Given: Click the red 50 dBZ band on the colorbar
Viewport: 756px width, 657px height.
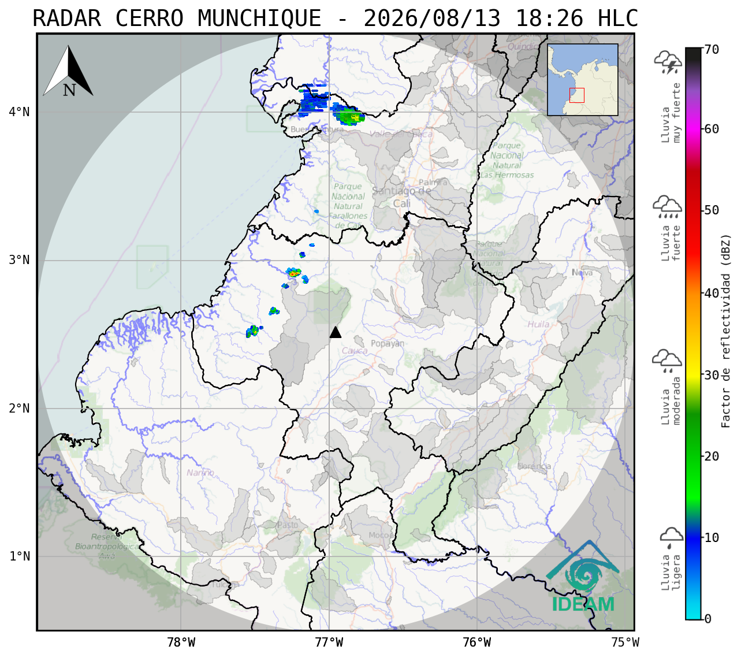Looking at the screenshot, I should click(x=693, y=210).
